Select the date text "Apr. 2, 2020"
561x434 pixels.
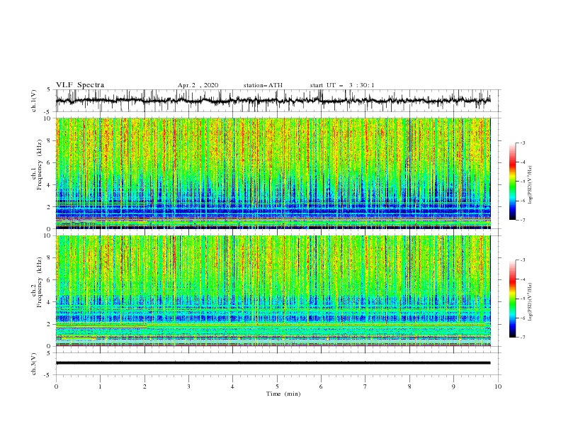(x=198, y=85)
